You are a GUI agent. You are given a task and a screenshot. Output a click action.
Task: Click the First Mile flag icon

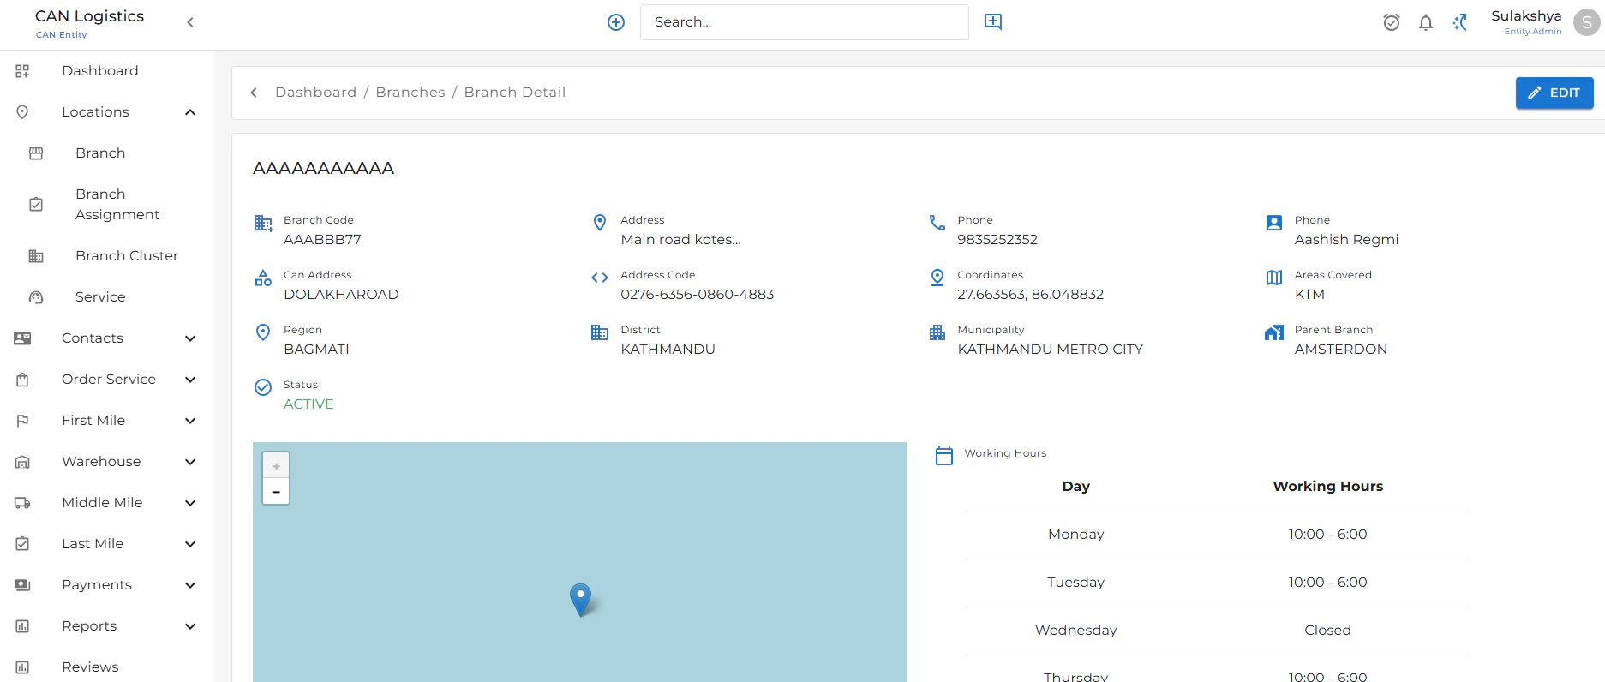(x=22, y=421)
